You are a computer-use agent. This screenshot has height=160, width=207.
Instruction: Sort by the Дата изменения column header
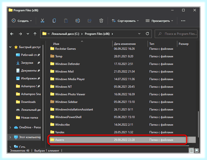(125, 44)
